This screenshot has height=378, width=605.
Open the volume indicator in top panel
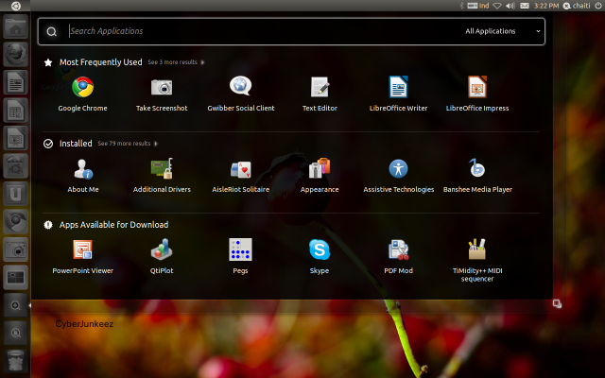(510, 6)
